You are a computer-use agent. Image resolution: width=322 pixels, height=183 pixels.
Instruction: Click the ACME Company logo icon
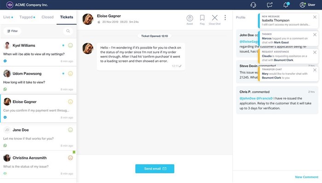(x=10, y=5)
